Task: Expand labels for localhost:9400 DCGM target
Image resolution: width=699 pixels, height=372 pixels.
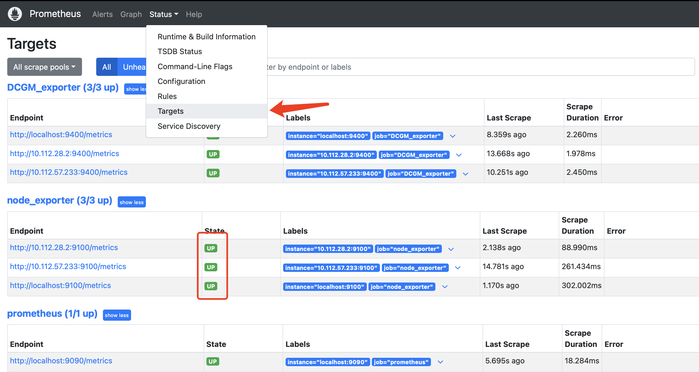Action: coord(452,136)
